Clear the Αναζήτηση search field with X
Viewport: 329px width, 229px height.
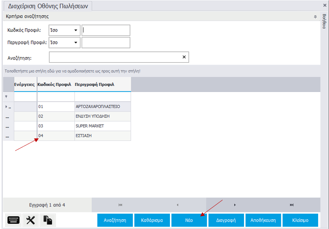(184, 57)
